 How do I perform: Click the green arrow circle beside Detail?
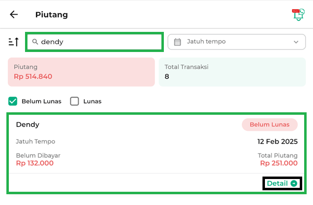tap(294, 183)
